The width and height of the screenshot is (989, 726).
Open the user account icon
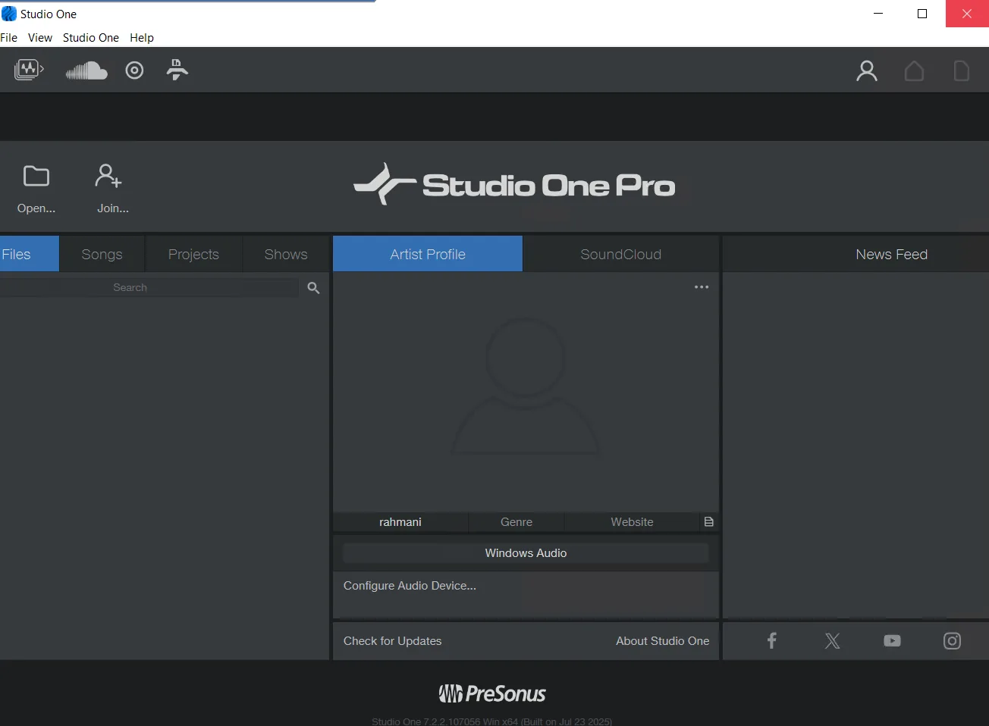tap(866, 70)
